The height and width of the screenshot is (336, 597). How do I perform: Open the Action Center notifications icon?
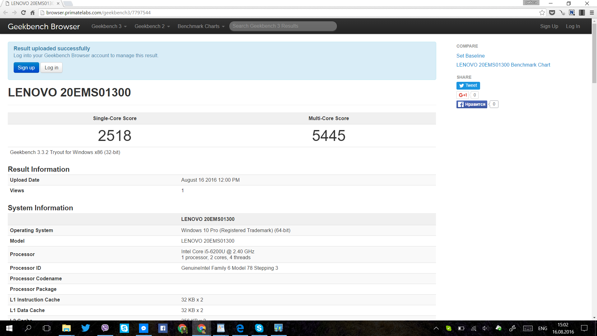coord(584,328)
